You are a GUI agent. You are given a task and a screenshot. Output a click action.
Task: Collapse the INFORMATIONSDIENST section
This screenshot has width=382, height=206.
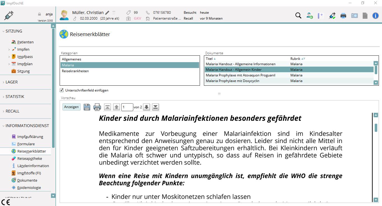(x=3, y=126)
